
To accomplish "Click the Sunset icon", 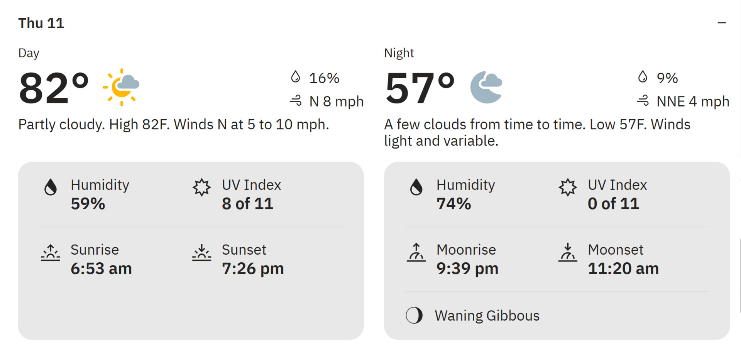I will click(201, 253).
